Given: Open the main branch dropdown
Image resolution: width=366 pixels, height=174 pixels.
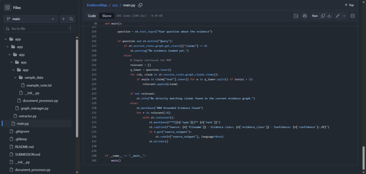Looking at the screenshot, I should 30,19.
